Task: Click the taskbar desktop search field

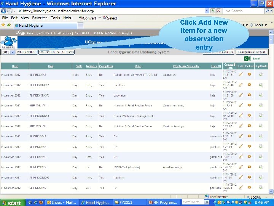Action: point(193,202)
